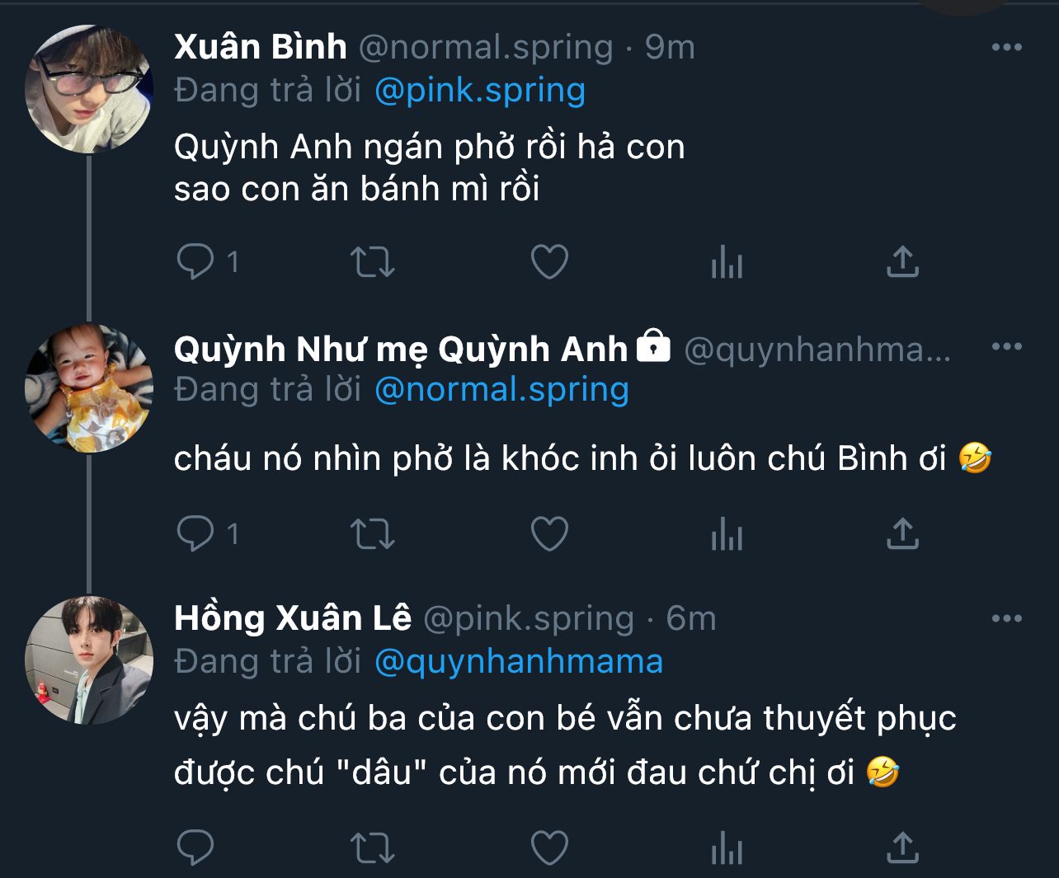Screen dimensions: 1059x878
Task: Like Quỳnh Như's reply
Action: pos(549,534)
